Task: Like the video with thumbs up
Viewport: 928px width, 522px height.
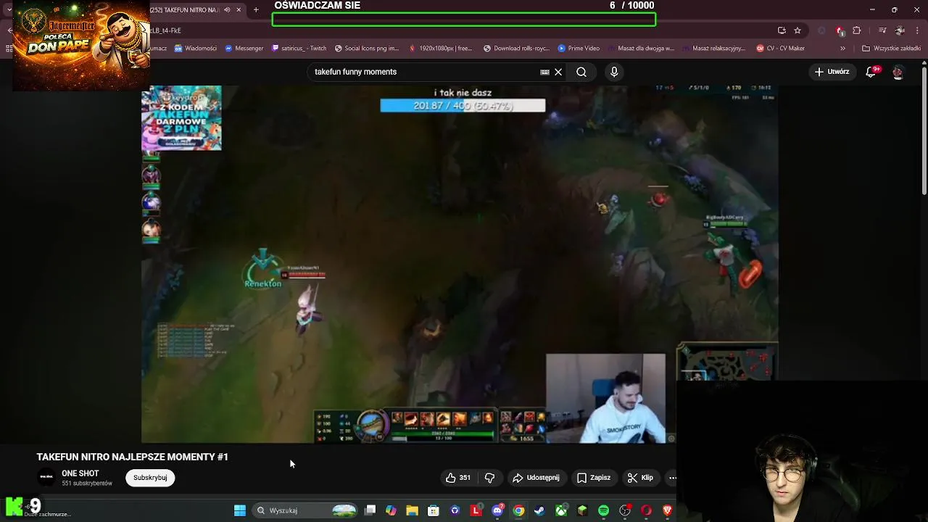Action: [x=458, y=478]
